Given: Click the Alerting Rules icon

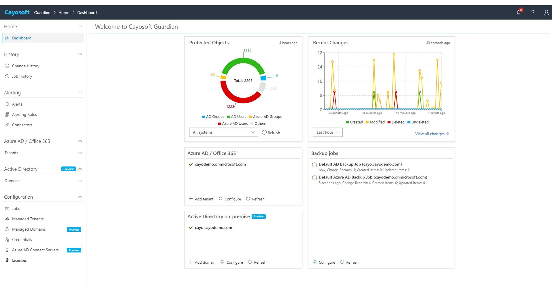Looking at the screenshot, I should tap(7, 114).
